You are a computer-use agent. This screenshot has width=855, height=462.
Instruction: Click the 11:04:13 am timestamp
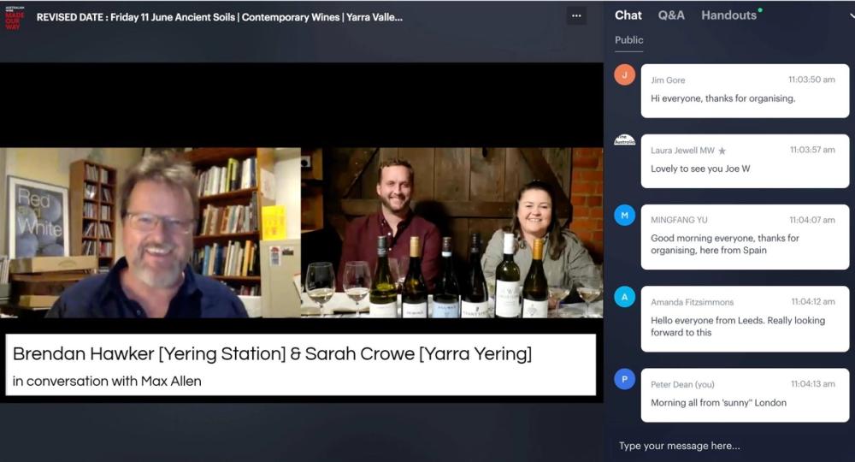coord(813,384)
